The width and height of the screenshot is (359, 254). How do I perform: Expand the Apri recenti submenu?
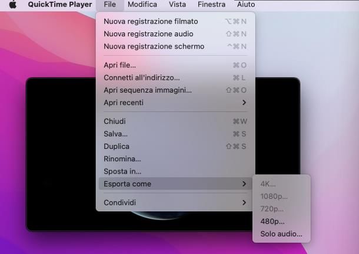pos(175,103)
